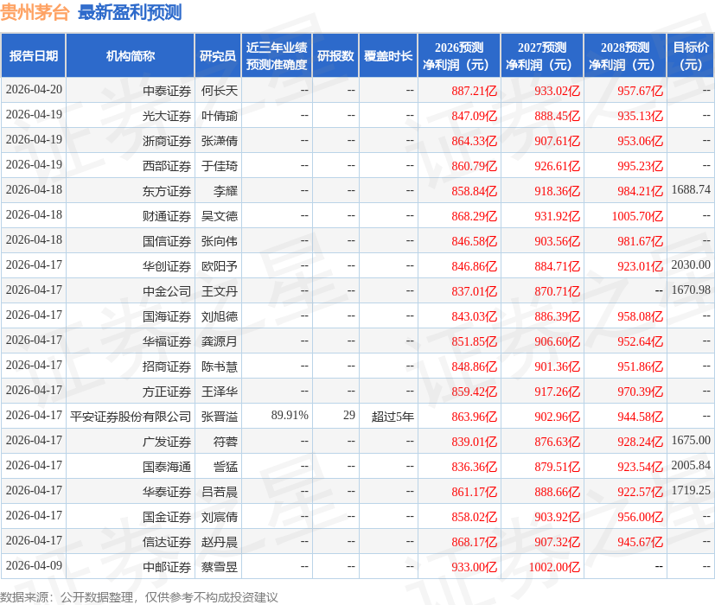Click the 贵州茅台 stock title
This screenshot has width=715, height=605.
(x=35, y=13)
